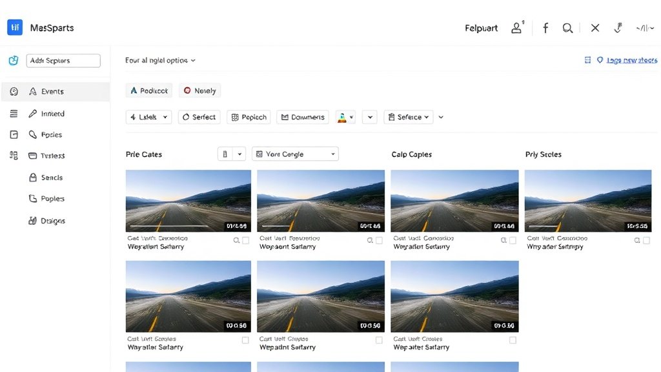This screenshot has width=661, height=372.
Task: Click the Felpuart link in header
Action: point(481,28)
